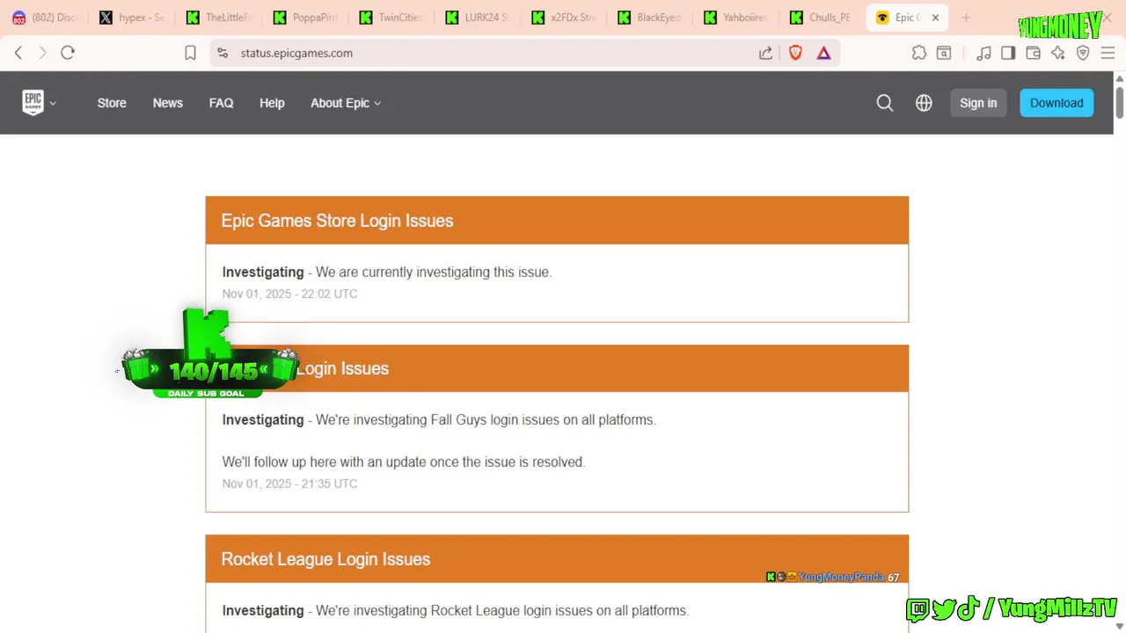Viewport: 1126px width, 633px height.
Task: Open the browser hamburger menu
Action: coord(1108,53)
